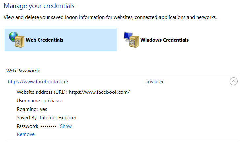Screen dimensions: 242x143
Task: Switch to the Windows Credentials label
Action: click(164, 40)
